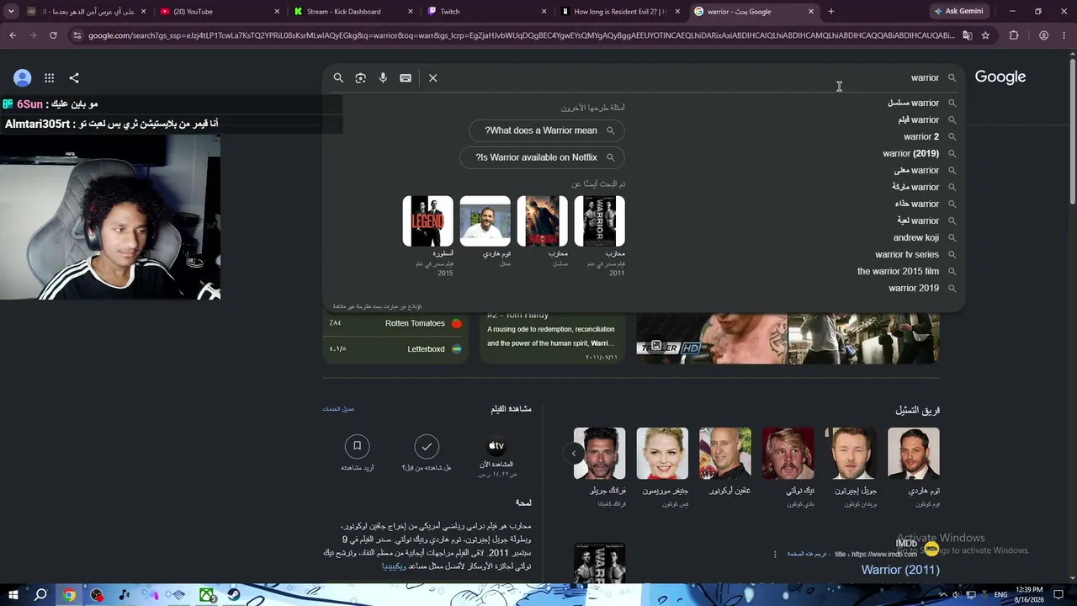Switch to the Resident Evil 2 tab
Viewport: 1077px width, 606px height.
619,12
